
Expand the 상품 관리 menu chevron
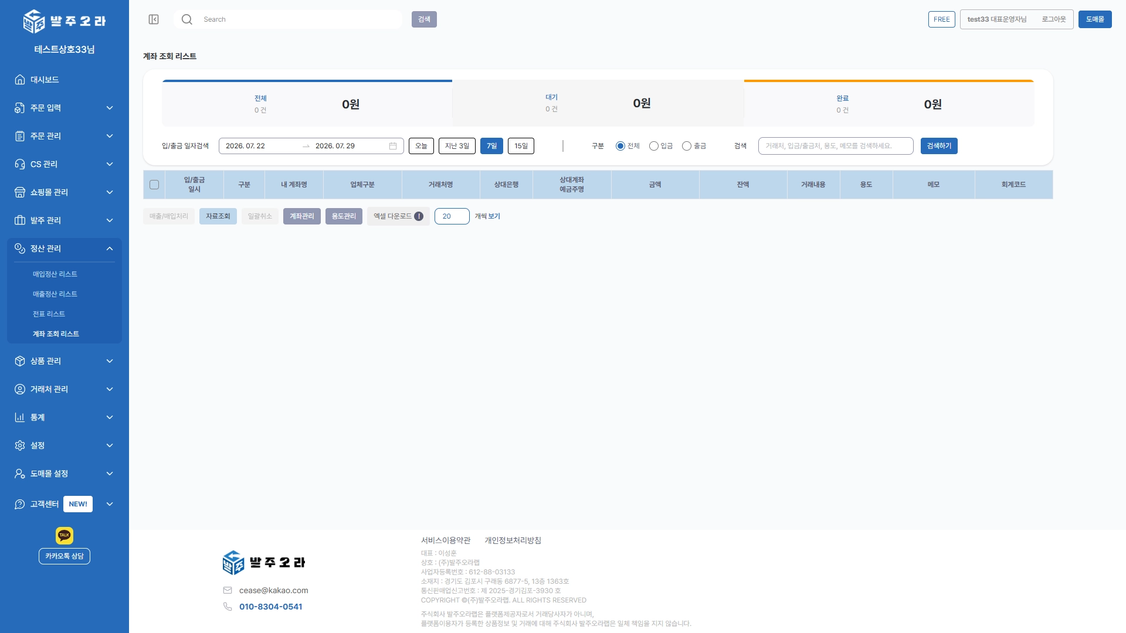(x=110, y=361)
